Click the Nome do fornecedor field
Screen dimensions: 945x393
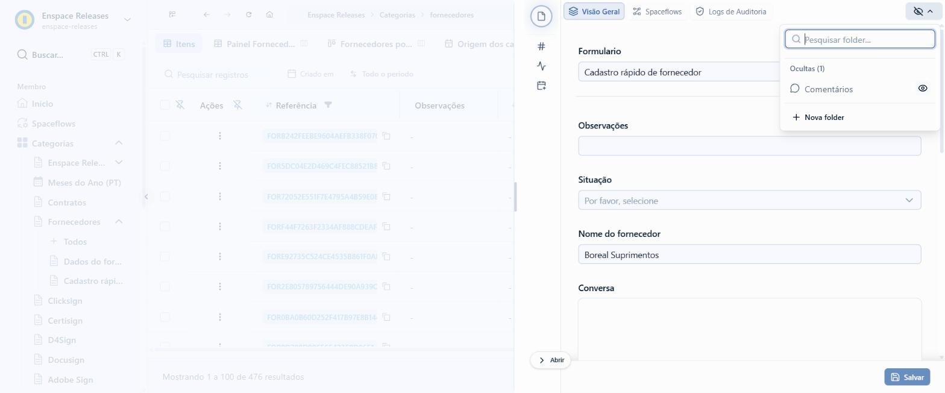[x=749, y=254]
